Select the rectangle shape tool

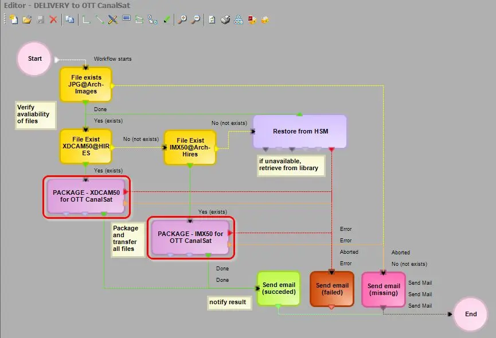pos(126,19)
